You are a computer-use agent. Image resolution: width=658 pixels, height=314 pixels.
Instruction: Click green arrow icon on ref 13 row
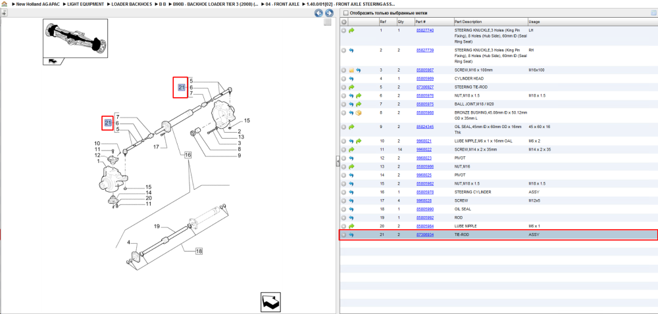click(351, 167)
